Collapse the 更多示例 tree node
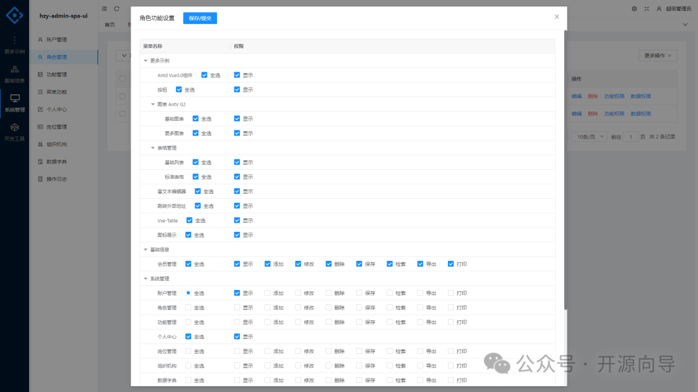 145,61
